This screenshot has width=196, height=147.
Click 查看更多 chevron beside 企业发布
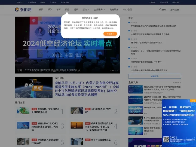coord(177,82)
